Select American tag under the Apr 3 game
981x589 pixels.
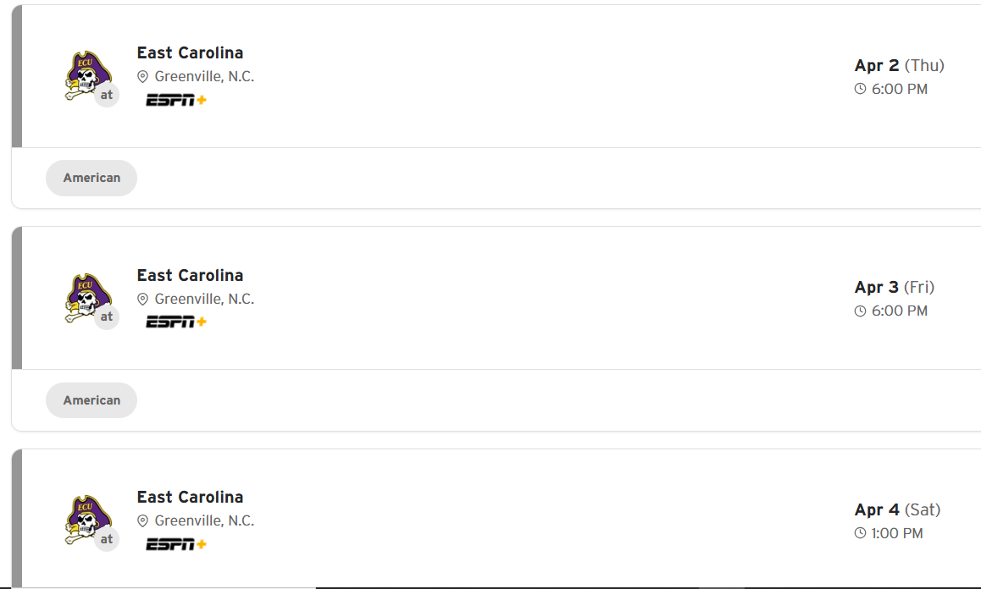[x=91, y=400]
